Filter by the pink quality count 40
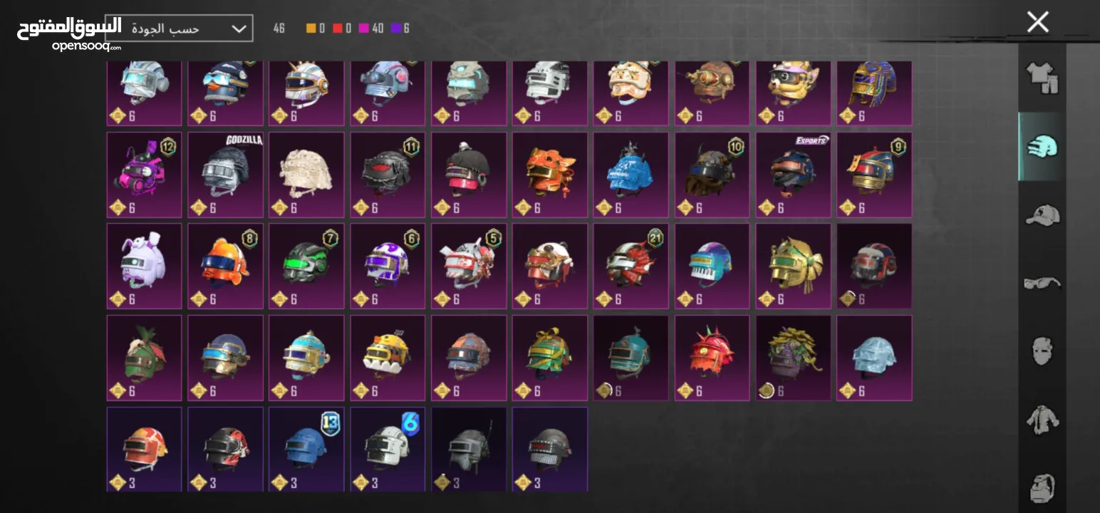The image size is (1100, 513). pos(371,28)
